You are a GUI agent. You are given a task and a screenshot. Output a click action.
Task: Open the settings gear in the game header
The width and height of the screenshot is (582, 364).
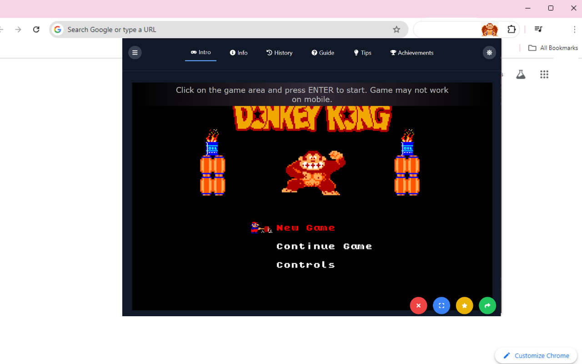(x=489, y=52)
